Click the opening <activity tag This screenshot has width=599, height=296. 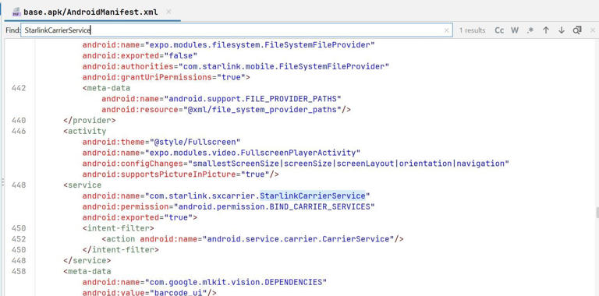85,131
